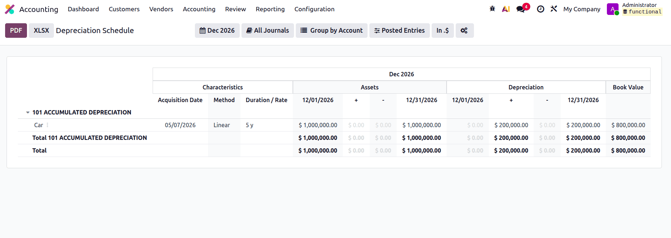
Task: Click the Linear method cell for Car
Action: click(221, 125)
